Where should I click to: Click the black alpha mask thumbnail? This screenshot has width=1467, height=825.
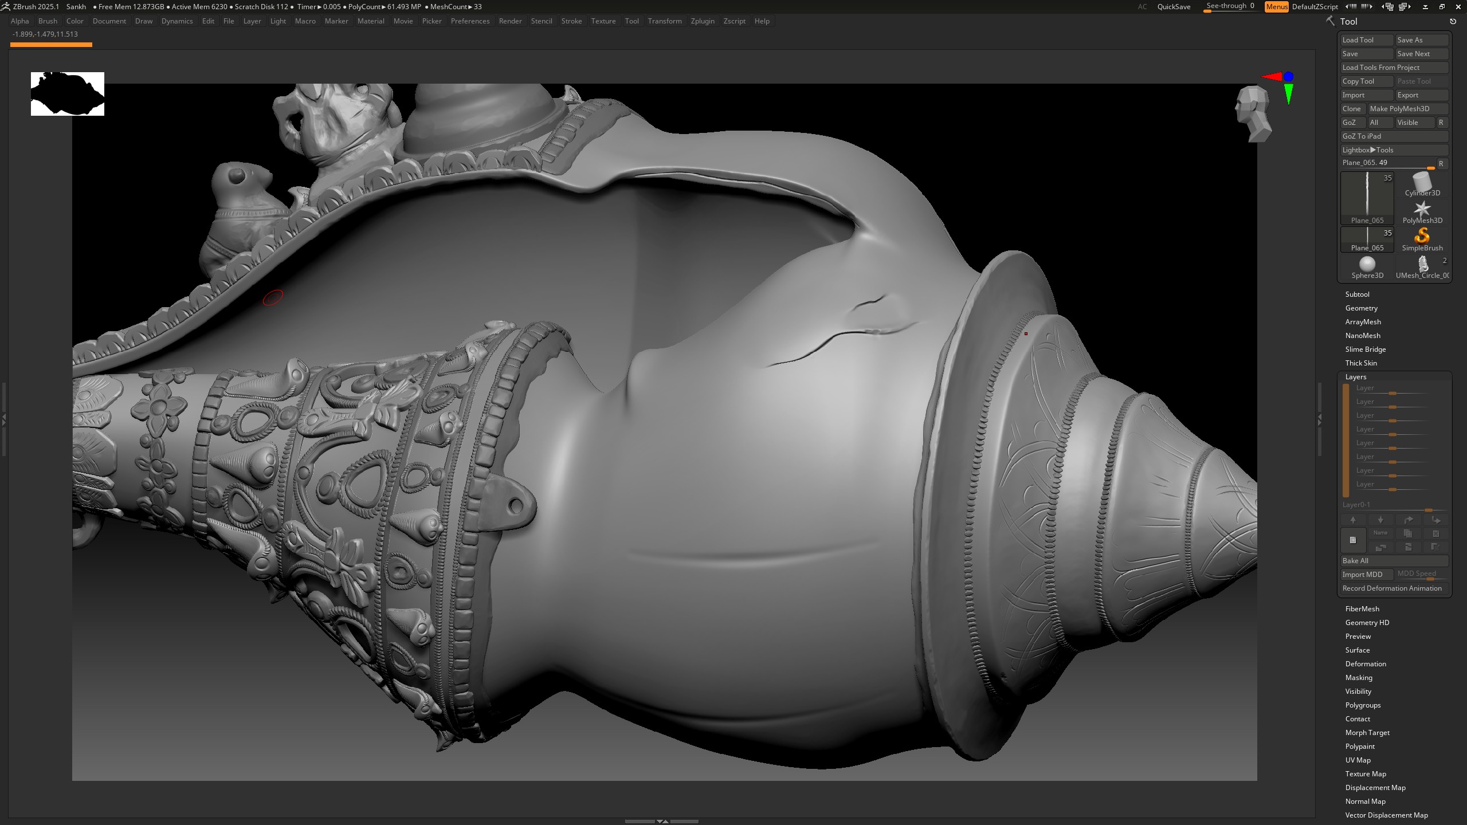coord(68,94)
